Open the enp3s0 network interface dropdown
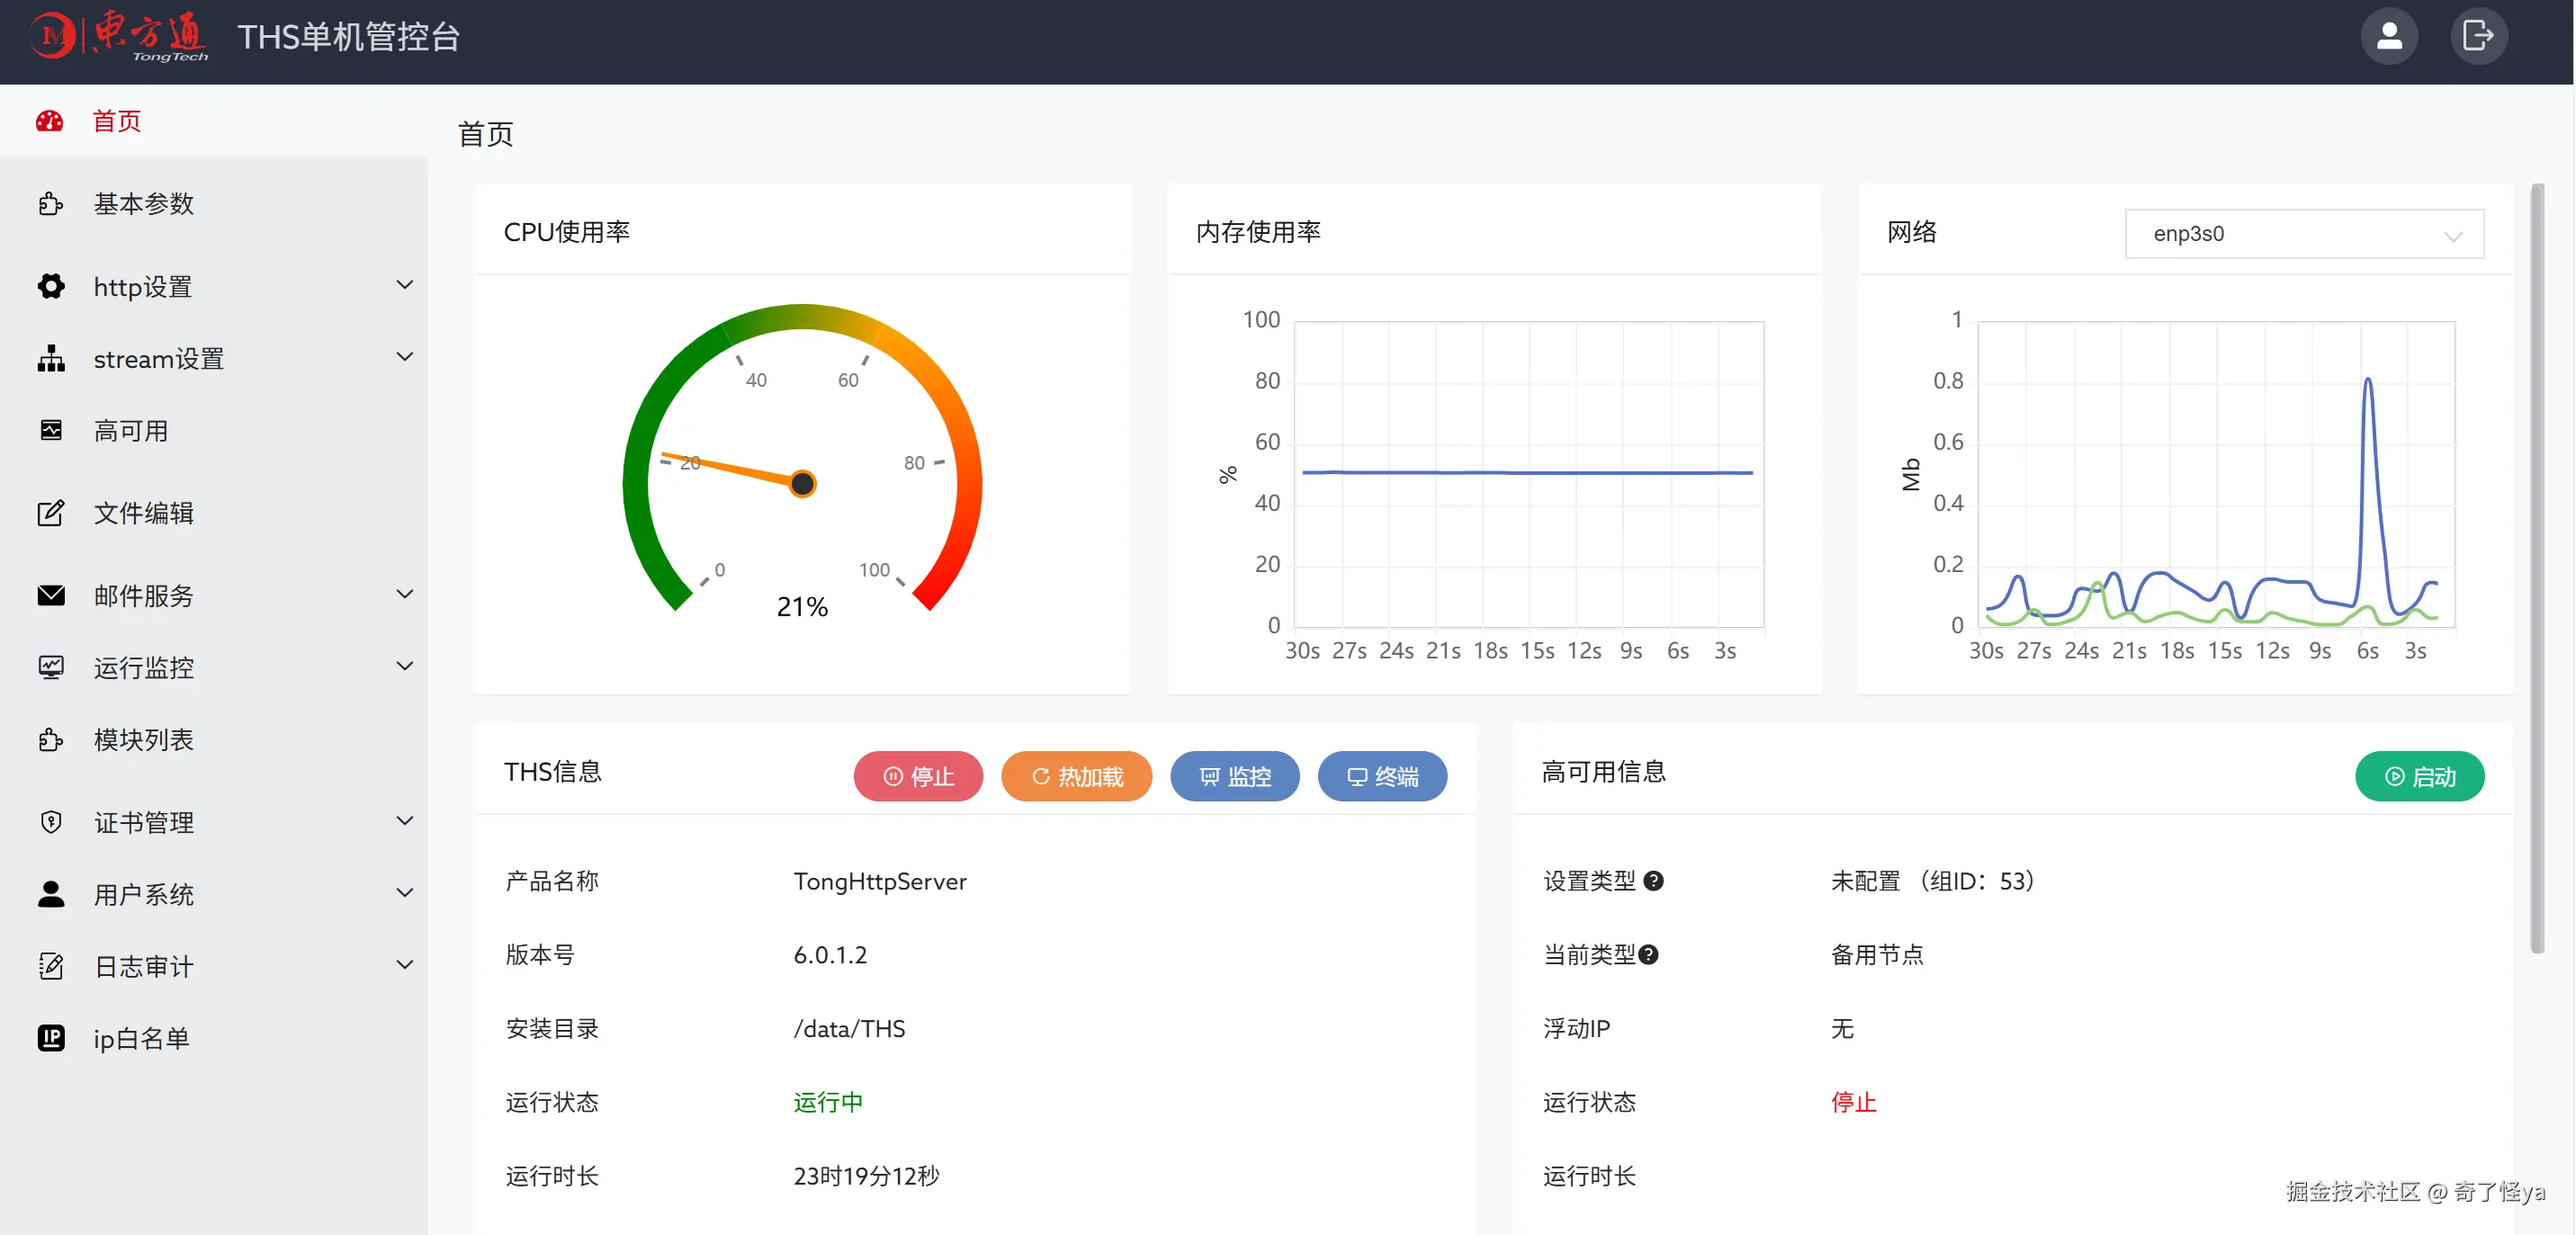This screenshot has height=1235, width=2576. pos(2303,234)
